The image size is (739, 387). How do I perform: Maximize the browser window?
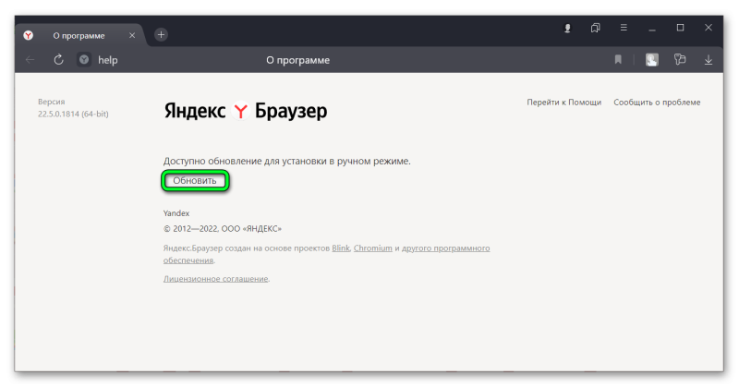pyautogui.click(x=680, y=28)
